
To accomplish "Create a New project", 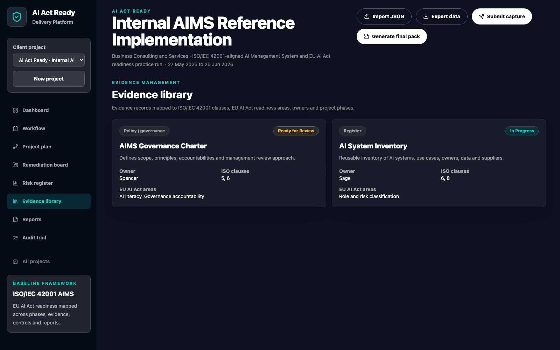I will [x=49, y=79].
